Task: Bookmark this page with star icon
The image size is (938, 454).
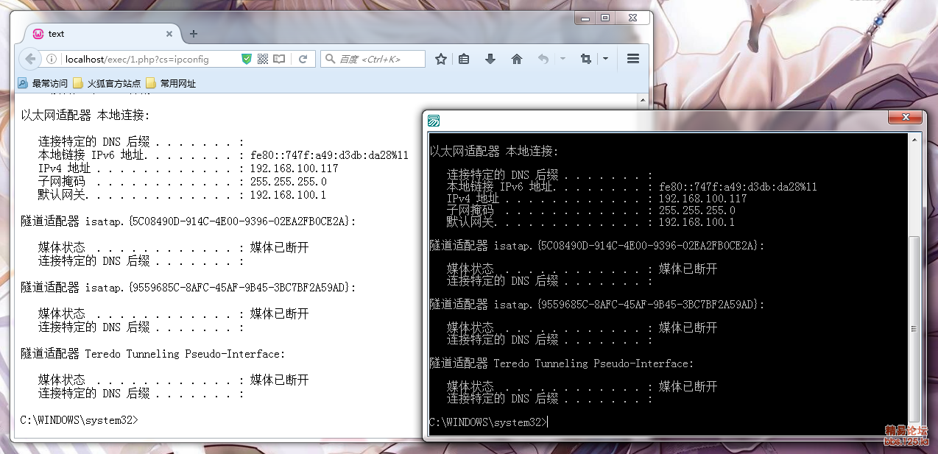Action: (441, 59)
